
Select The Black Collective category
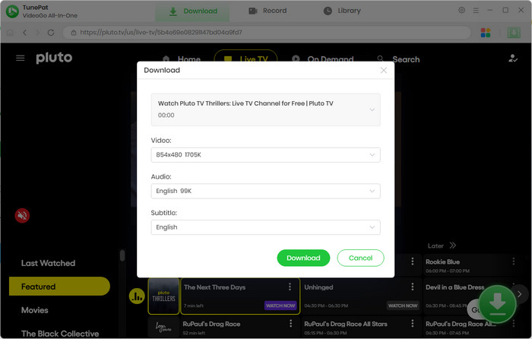[60, 334]
